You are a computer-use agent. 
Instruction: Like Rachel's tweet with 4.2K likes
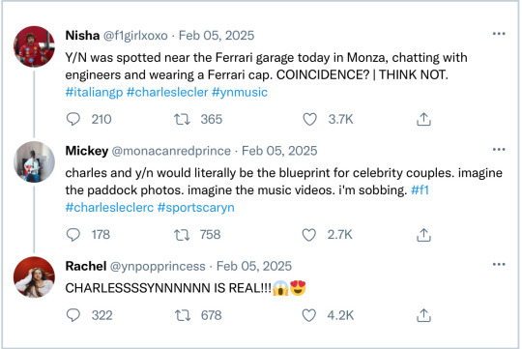[x=309, y=315]
